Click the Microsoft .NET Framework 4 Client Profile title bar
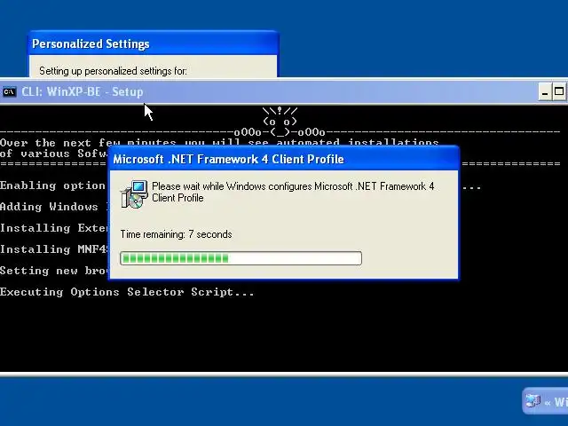The height and width of the screenshot is (426, 568). (x=284, y=159)
